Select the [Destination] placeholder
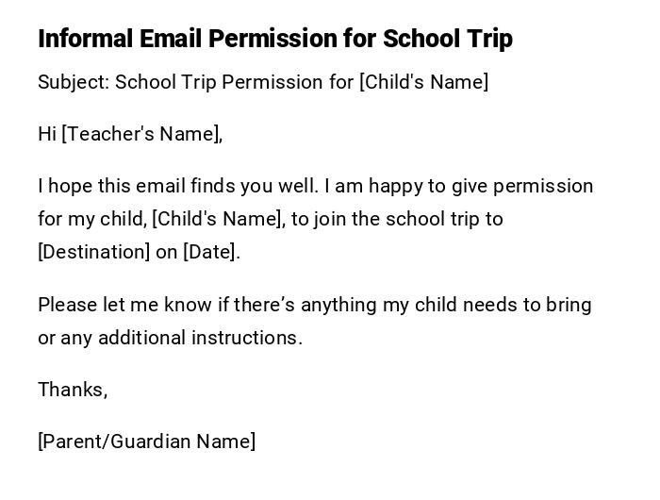The image size is (660, 500). click(93, 252)
